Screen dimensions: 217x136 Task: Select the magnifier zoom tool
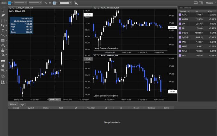pyautogui.click(x=3, y=70)
